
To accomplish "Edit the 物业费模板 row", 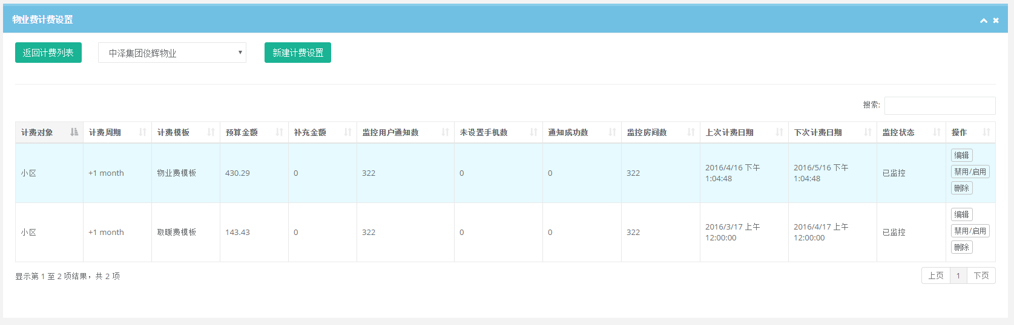I will pos(961,155).
